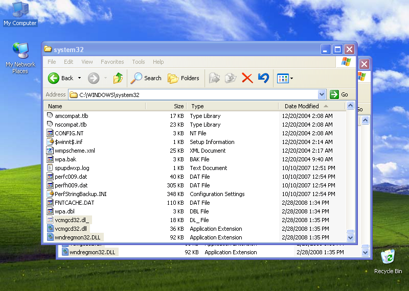Select the My Computer desktop icon
Viewport: 409px width, 291px height.
(x=20, y=14)
